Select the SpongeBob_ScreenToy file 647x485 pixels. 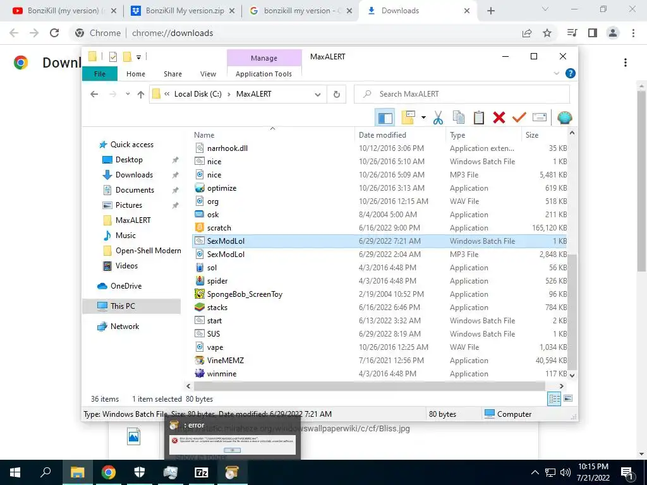click(x=245, y=294)
